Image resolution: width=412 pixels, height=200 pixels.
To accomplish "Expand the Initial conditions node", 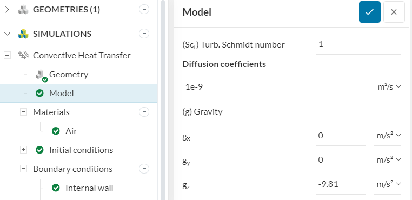I will 24,150.
